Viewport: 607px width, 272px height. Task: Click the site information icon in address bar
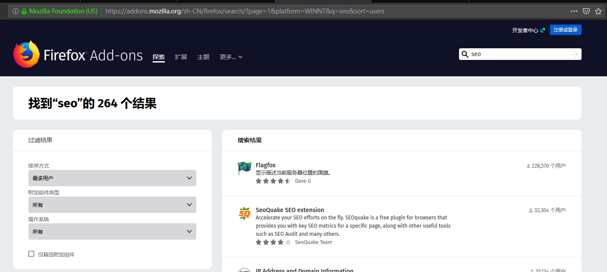16,11
